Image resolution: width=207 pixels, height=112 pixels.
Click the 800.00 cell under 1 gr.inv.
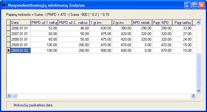101,51
